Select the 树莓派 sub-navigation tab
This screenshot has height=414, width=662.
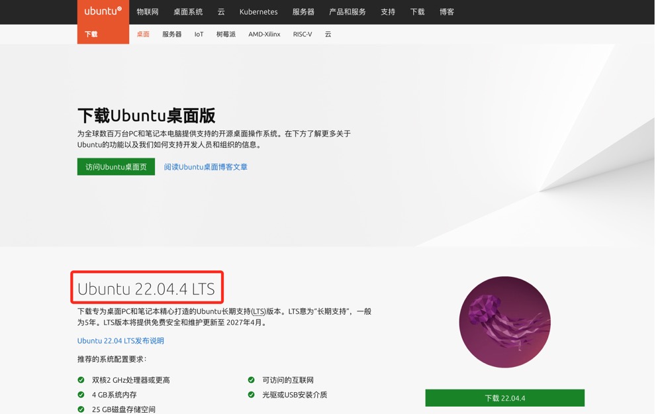[226, 34]
